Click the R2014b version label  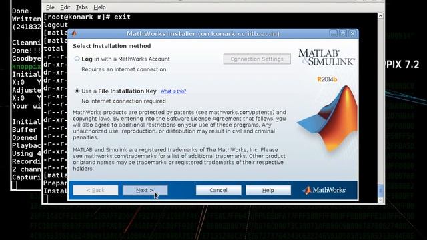point(327,79)
